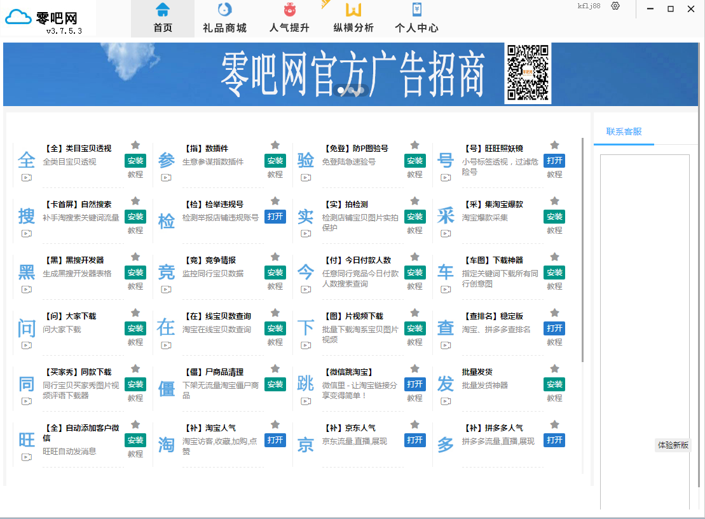Open the 京东人气 tool
Image resolution: width=705 pixels, height=519 pixels.
point(414,440)
